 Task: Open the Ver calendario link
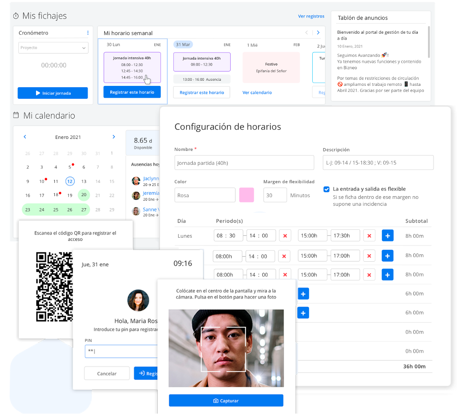coord(257,92)
